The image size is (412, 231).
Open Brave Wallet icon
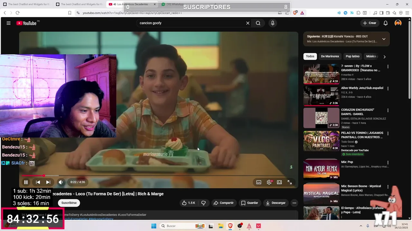388,13
